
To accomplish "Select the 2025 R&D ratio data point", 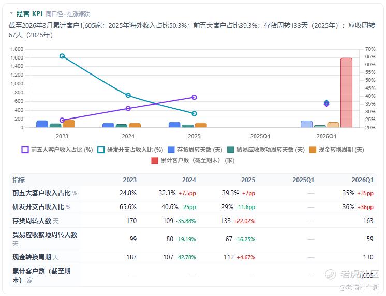I will click(194, 113).
